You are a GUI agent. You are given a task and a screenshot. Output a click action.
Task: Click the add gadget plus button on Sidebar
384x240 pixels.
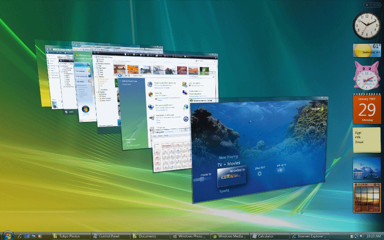[x=367, y=4]
